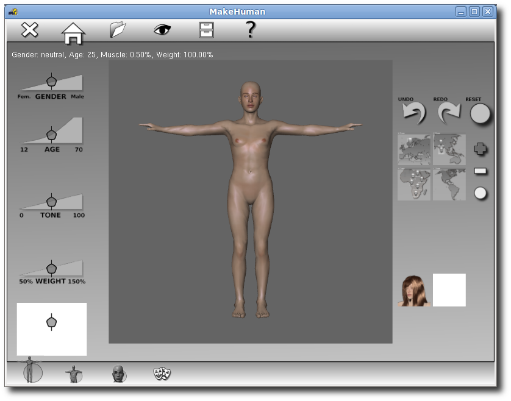
Task: Open the folder load-files icon
Action: [118, 30]
